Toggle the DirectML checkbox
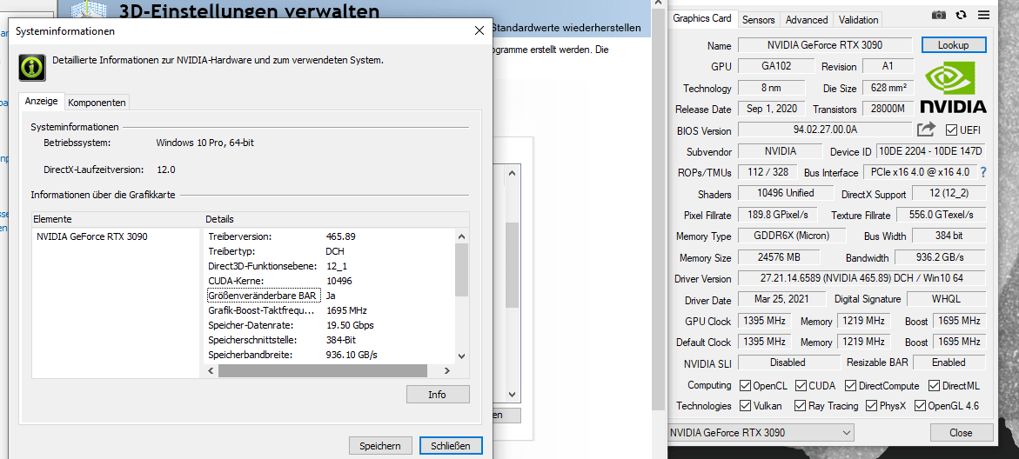This screenshot has width=1019, height=459. tap(934, 386)
